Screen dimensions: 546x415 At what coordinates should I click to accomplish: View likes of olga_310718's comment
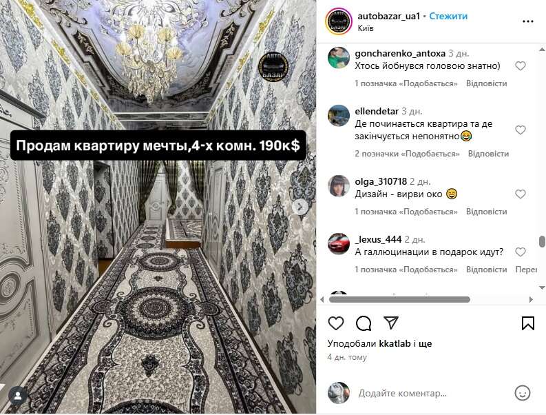tap(406, 212)
